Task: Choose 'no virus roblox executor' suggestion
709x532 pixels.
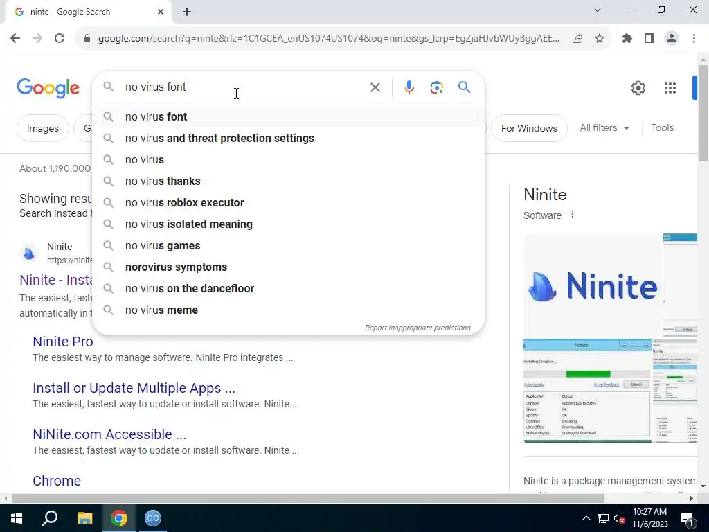Action: coord(289,203)
